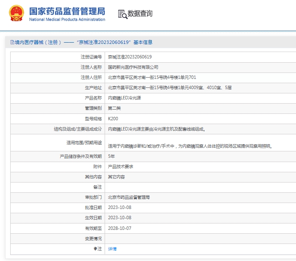The image size is (296, 261).
Task: Select product name 内窥镜LED冷光源
Action: click(125, 98)
